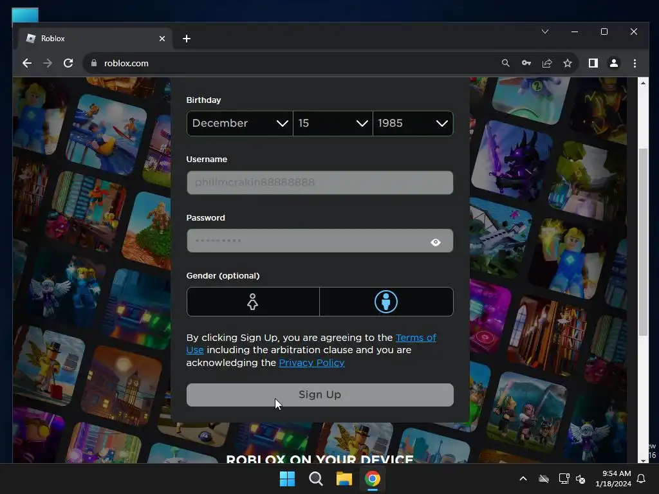Screen dimensions: 659x494
Task: Open the browser side panel
Action: pos(593,63)
